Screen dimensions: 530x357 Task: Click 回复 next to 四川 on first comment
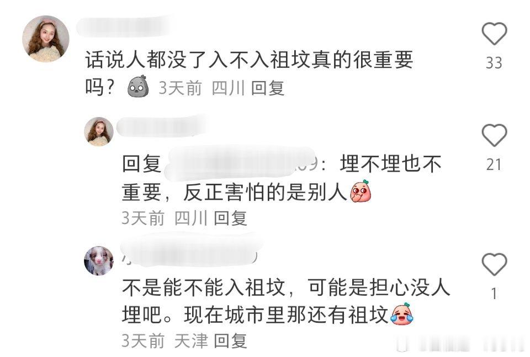(x=268, y=88)
